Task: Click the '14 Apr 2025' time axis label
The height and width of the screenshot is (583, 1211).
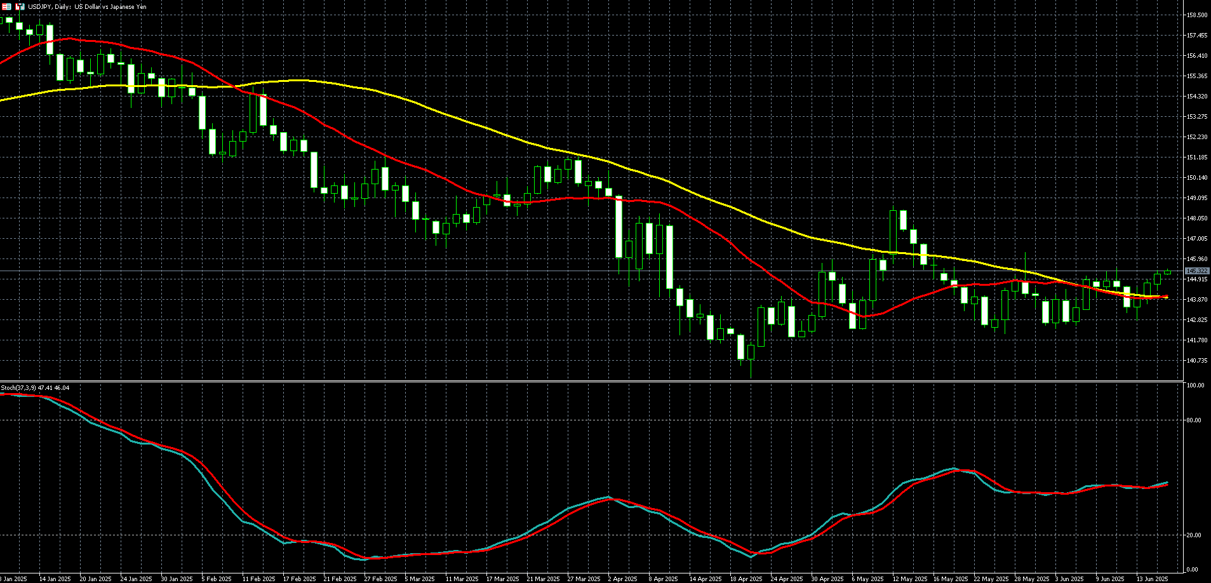Action: point(706,579)
